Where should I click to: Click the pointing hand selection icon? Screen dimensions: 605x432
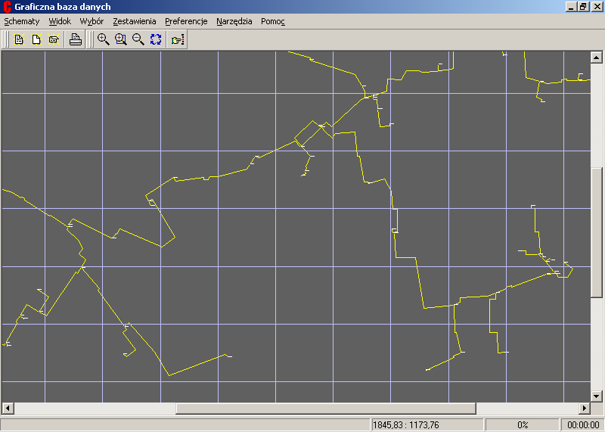[178, 40]
